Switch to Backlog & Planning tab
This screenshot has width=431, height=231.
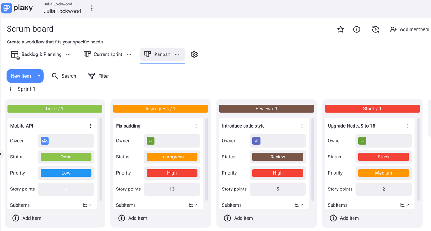(x=41, y=54)
